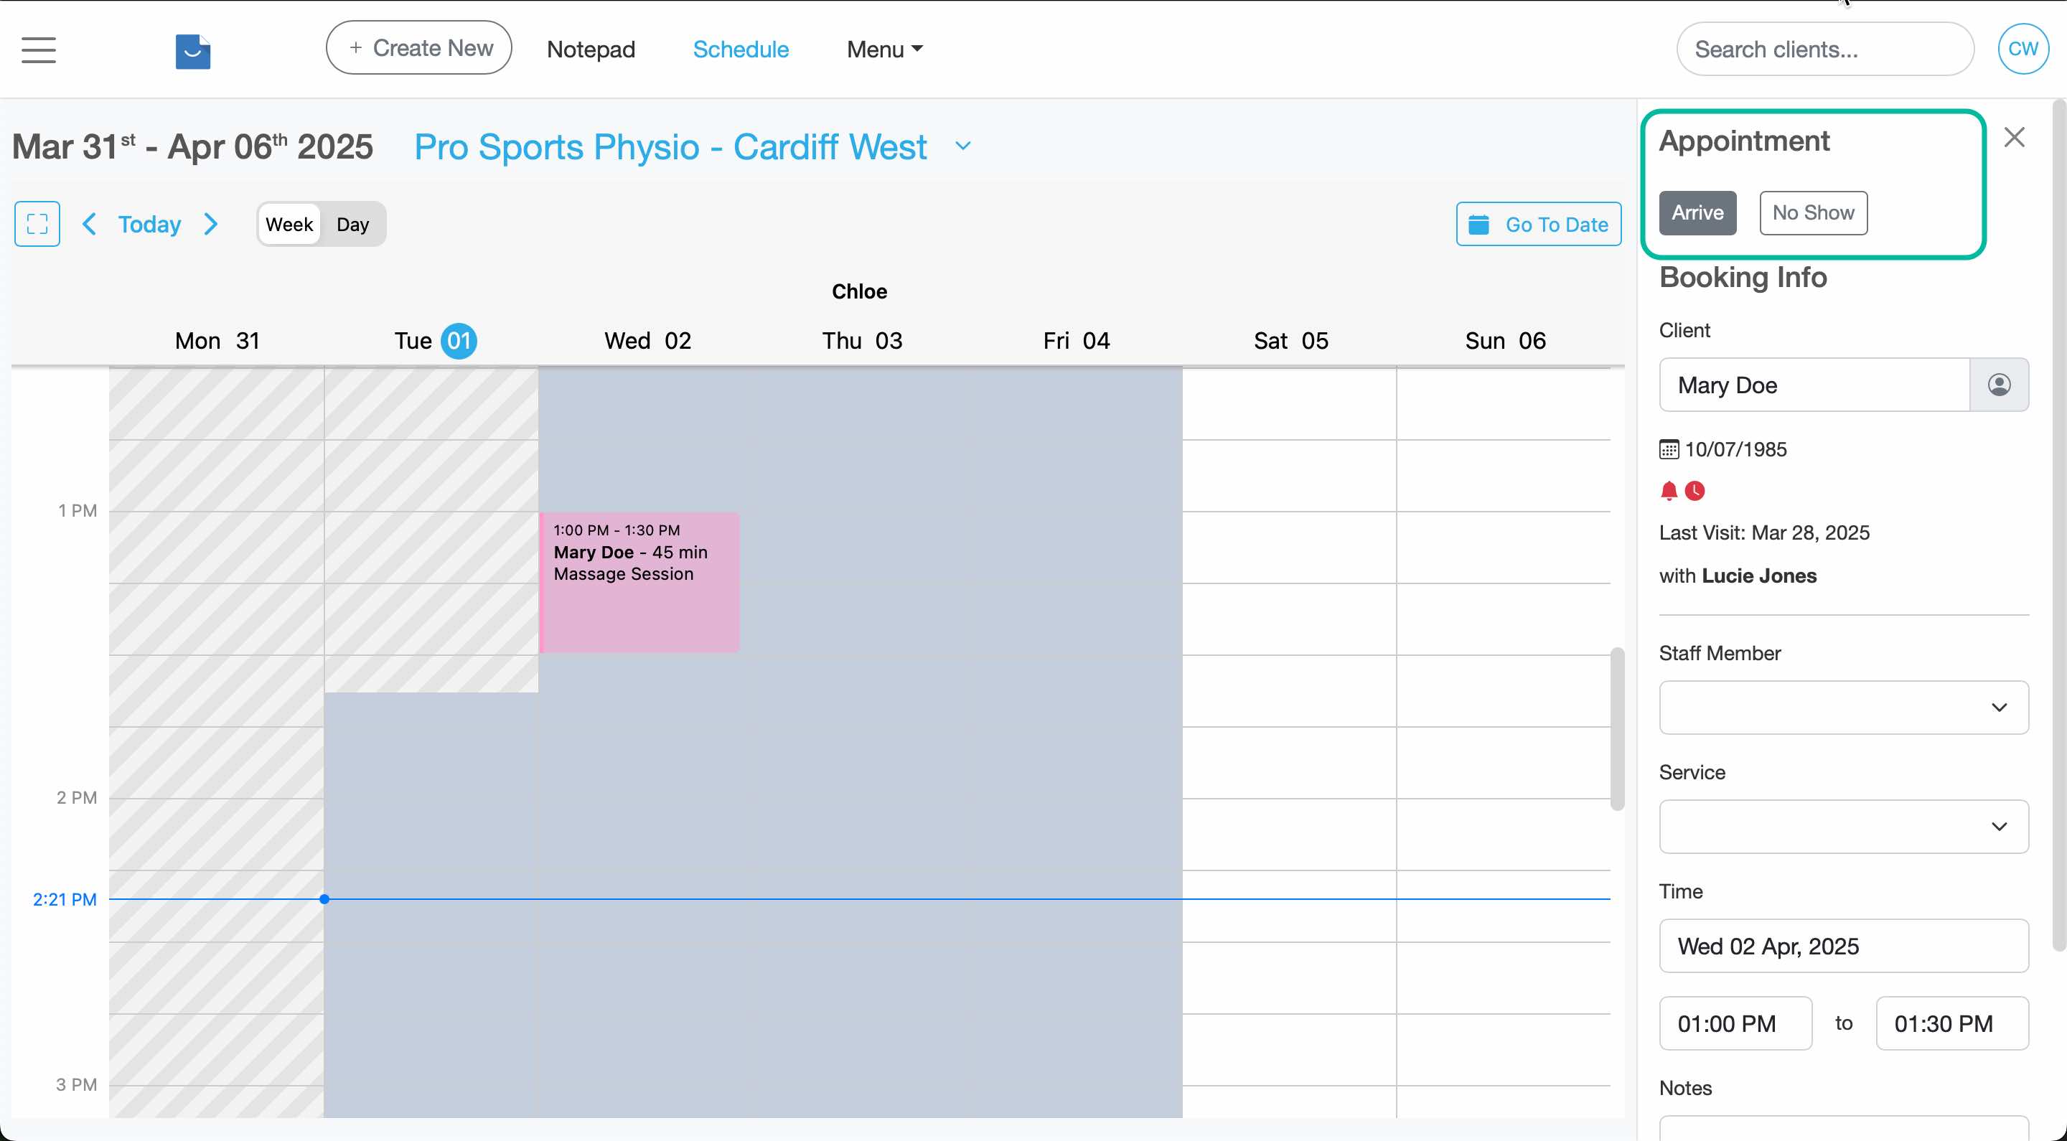Select the Mon 31 day header
Screen dimensions: 2067x1141
(x=217, y=341)
